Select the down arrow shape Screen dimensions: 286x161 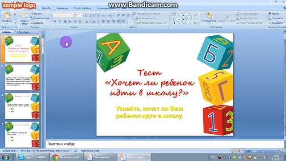click(x=191, y=18)
